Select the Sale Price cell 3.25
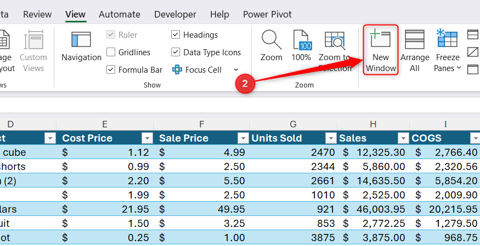Image resolution: width=480 pixels, height=246 pixels. pyautogui.click(x=201, y=224)
